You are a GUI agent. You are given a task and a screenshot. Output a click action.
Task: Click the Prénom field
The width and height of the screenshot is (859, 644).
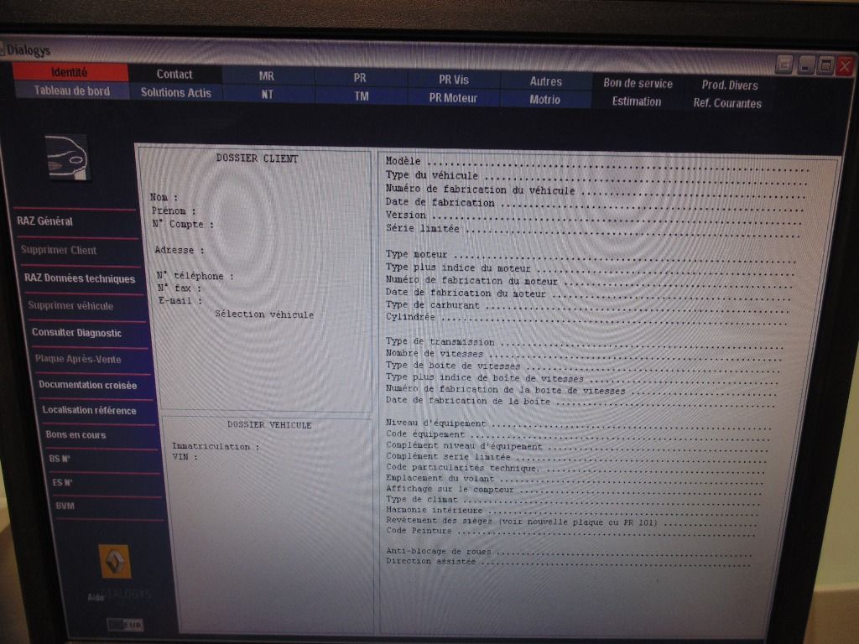pyautogui.click(x=173, y=210)
